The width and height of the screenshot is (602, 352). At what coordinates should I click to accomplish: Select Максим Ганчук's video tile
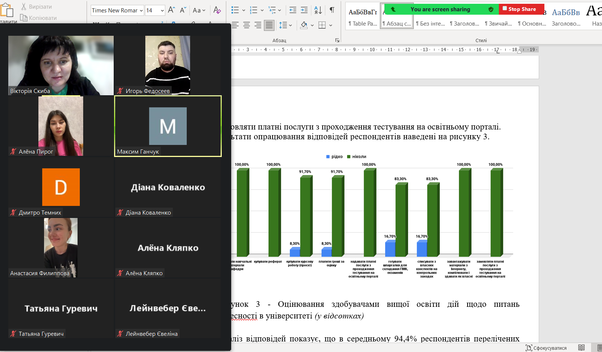(x=168, y=126)
